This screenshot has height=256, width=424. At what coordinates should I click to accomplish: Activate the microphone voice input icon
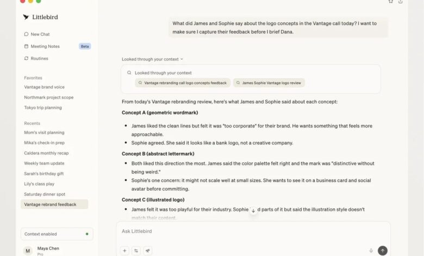click(371, 251)
